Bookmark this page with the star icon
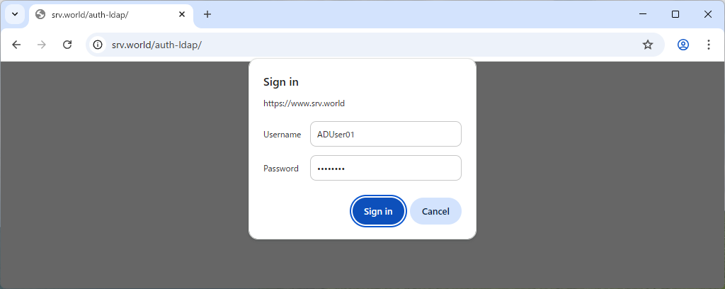Viewport: 725px width, 289px height. pyautogui.click(x=647, y=45)
